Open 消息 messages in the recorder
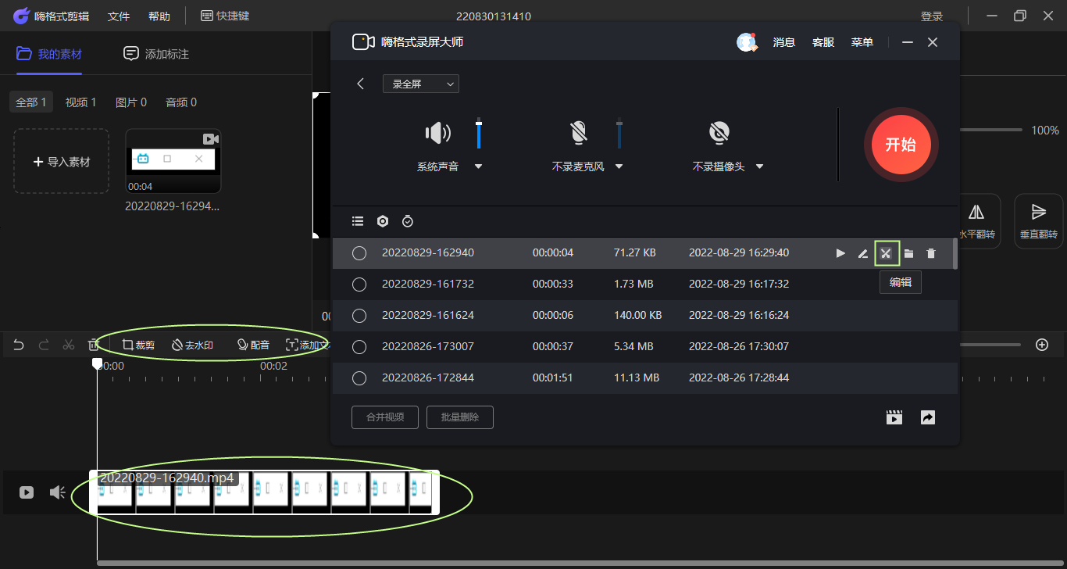 tap(784, 42)
